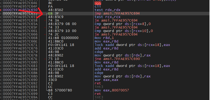Select add eax,r8d at address 00007FFAE957C676

[106, 48]
